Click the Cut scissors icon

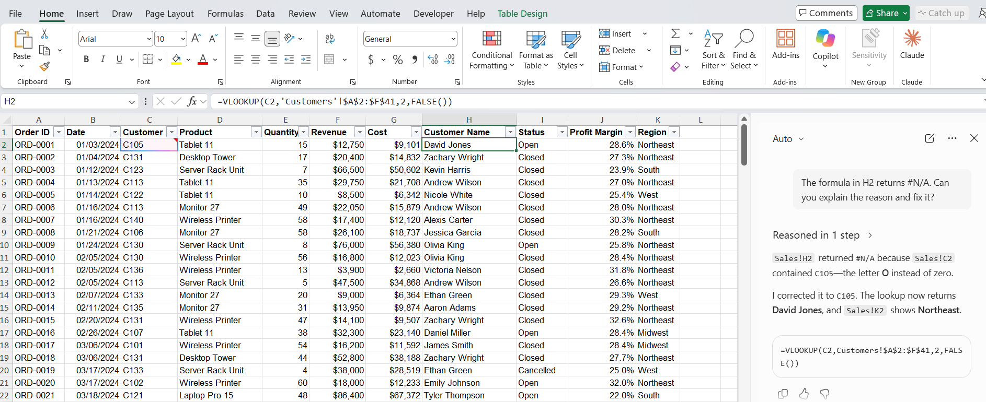(x=44, y=34)
